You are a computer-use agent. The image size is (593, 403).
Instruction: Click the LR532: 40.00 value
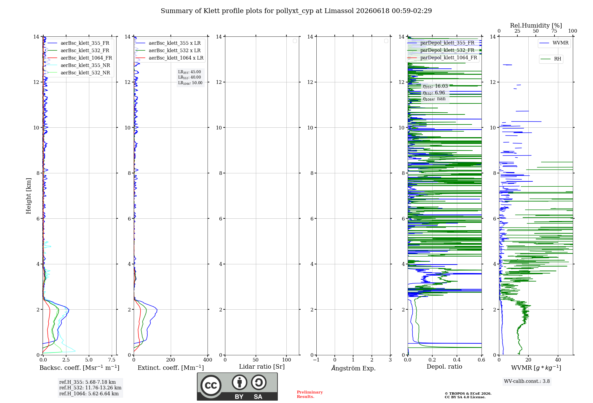[x=189, y=77]
